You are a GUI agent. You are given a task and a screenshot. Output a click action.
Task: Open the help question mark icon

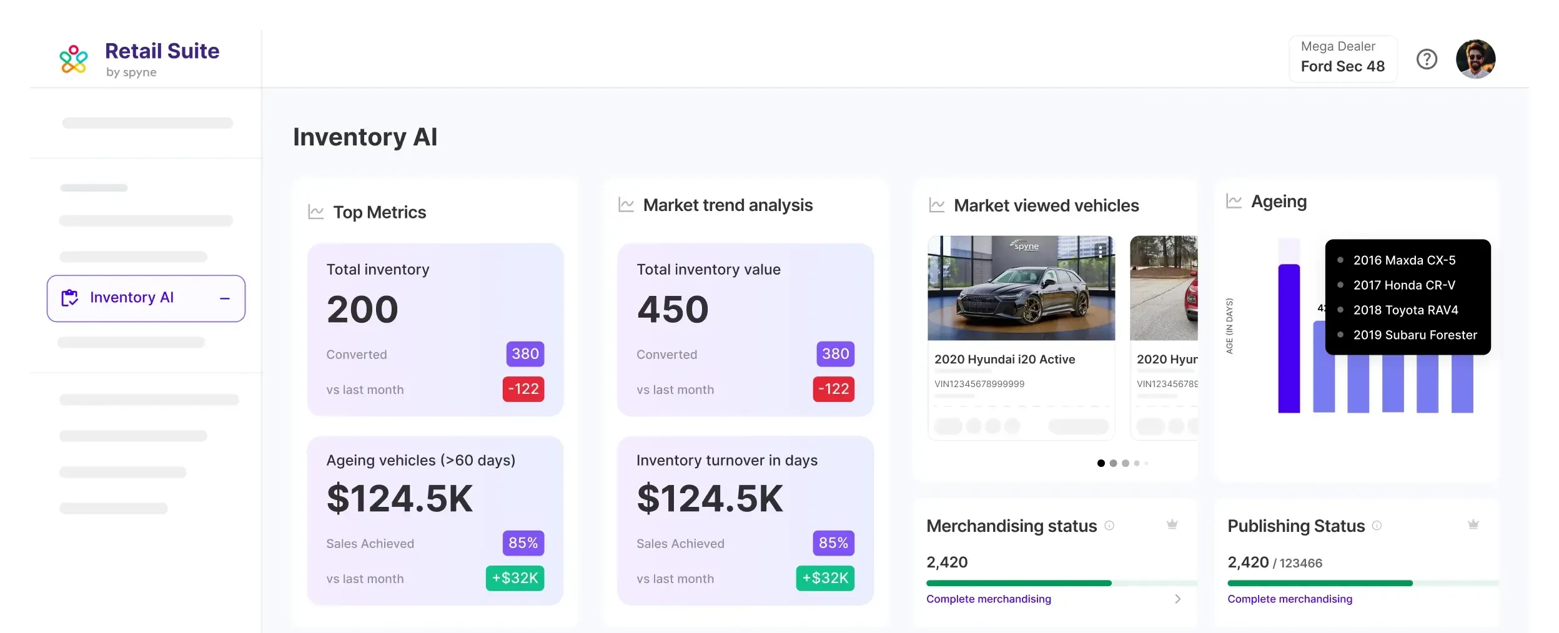tap(1427, 59)
